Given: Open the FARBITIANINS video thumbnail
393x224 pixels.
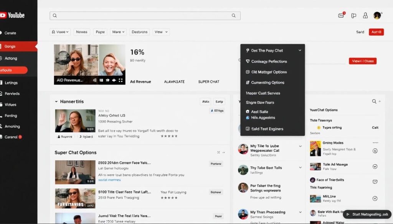Looking at the screenshot, I should coord(75,198).
